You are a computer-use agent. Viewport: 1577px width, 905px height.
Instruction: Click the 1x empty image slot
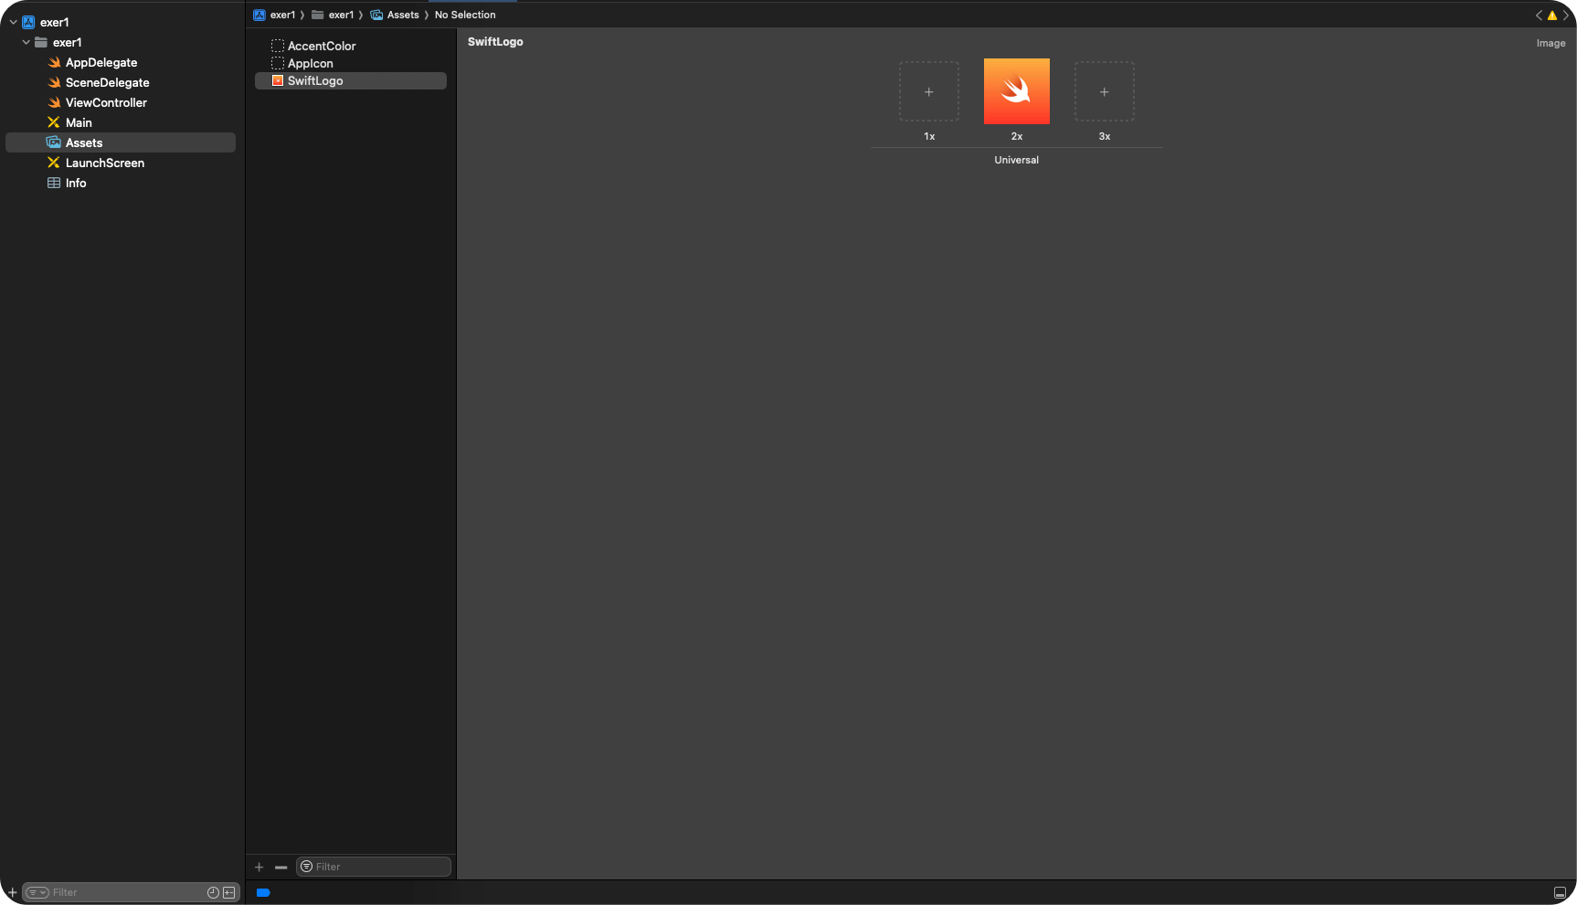pos(929,91)
